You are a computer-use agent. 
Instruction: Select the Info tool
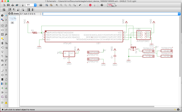point(2,15)
